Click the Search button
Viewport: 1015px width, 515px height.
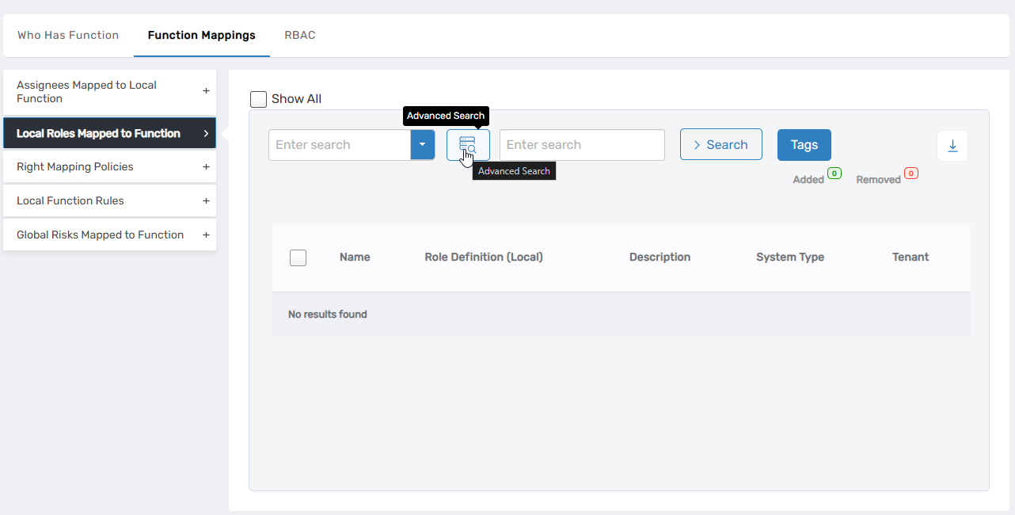click(x=720, y=144)
